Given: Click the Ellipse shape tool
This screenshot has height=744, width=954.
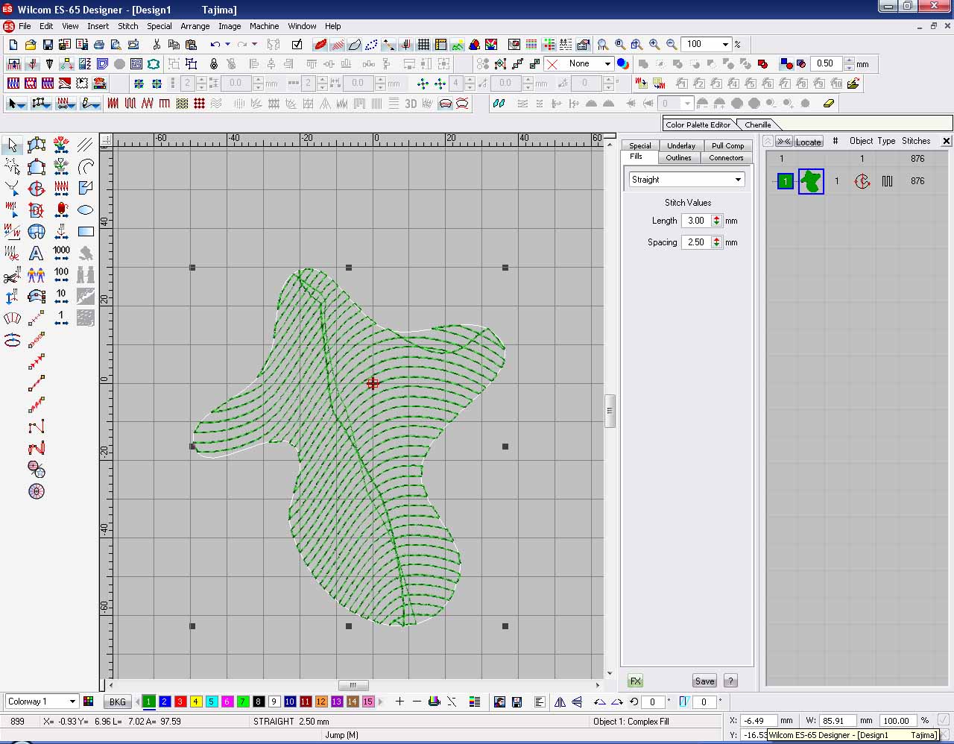Looking at the screenshot, I should pyautogui.click(x=86, y=210).
